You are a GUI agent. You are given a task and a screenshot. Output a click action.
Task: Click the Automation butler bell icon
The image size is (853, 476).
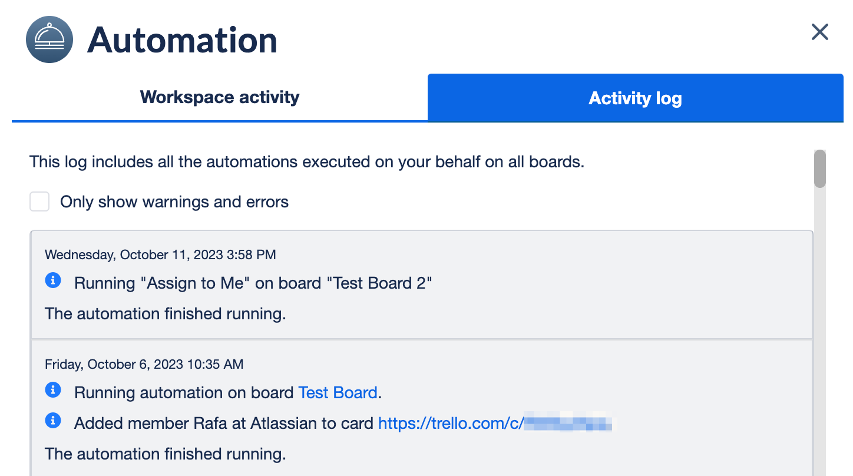49,39
